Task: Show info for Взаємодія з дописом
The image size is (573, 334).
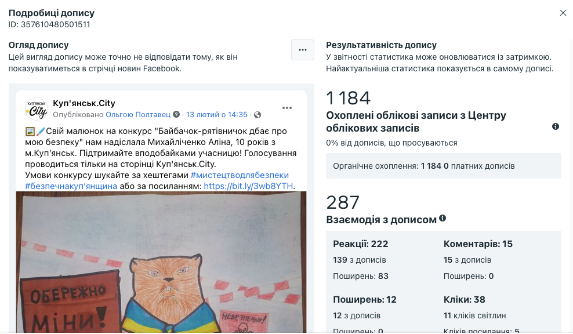Action: pos(443,218)
